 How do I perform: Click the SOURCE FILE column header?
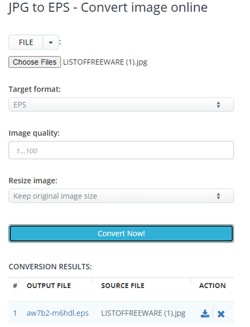click(123, 285)
